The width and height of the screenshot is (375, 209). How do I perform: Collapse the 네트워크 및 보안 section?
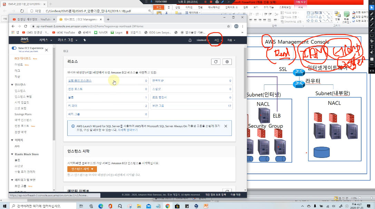[x=12, y=180]
